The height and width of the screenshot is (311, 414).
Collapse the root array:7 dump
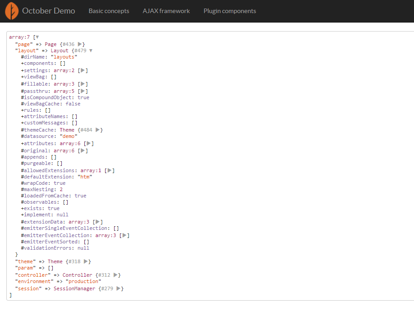(37, 37)
